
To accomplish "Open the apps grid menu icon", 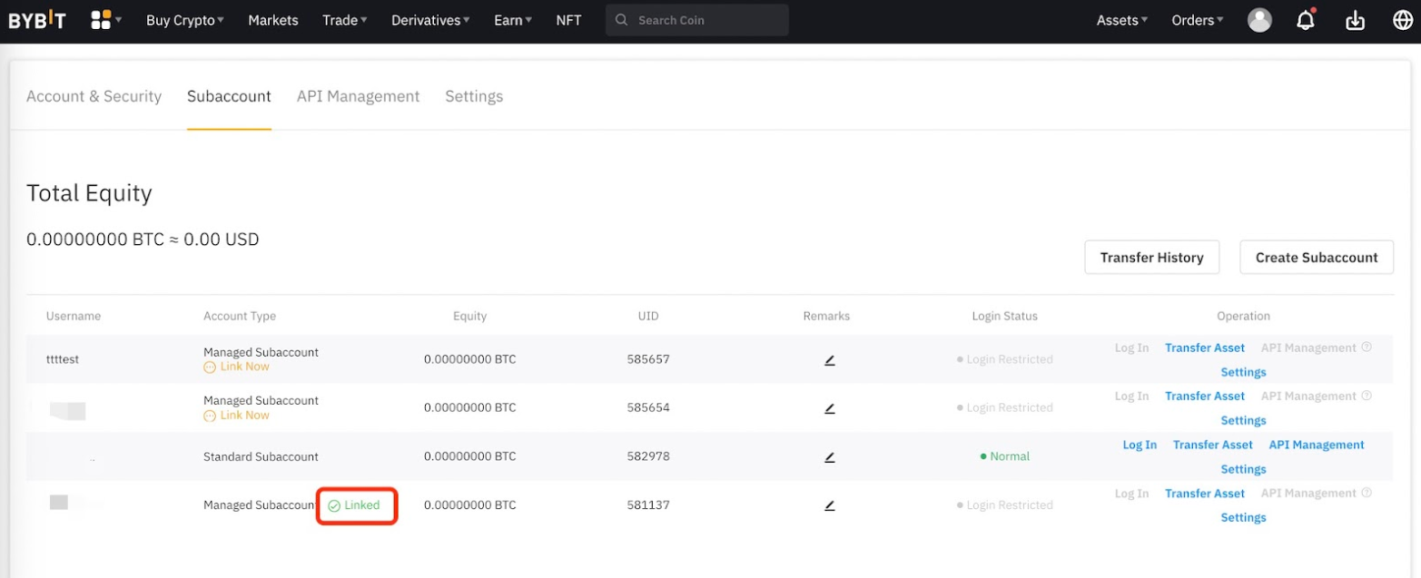I will tap(101, 20).
